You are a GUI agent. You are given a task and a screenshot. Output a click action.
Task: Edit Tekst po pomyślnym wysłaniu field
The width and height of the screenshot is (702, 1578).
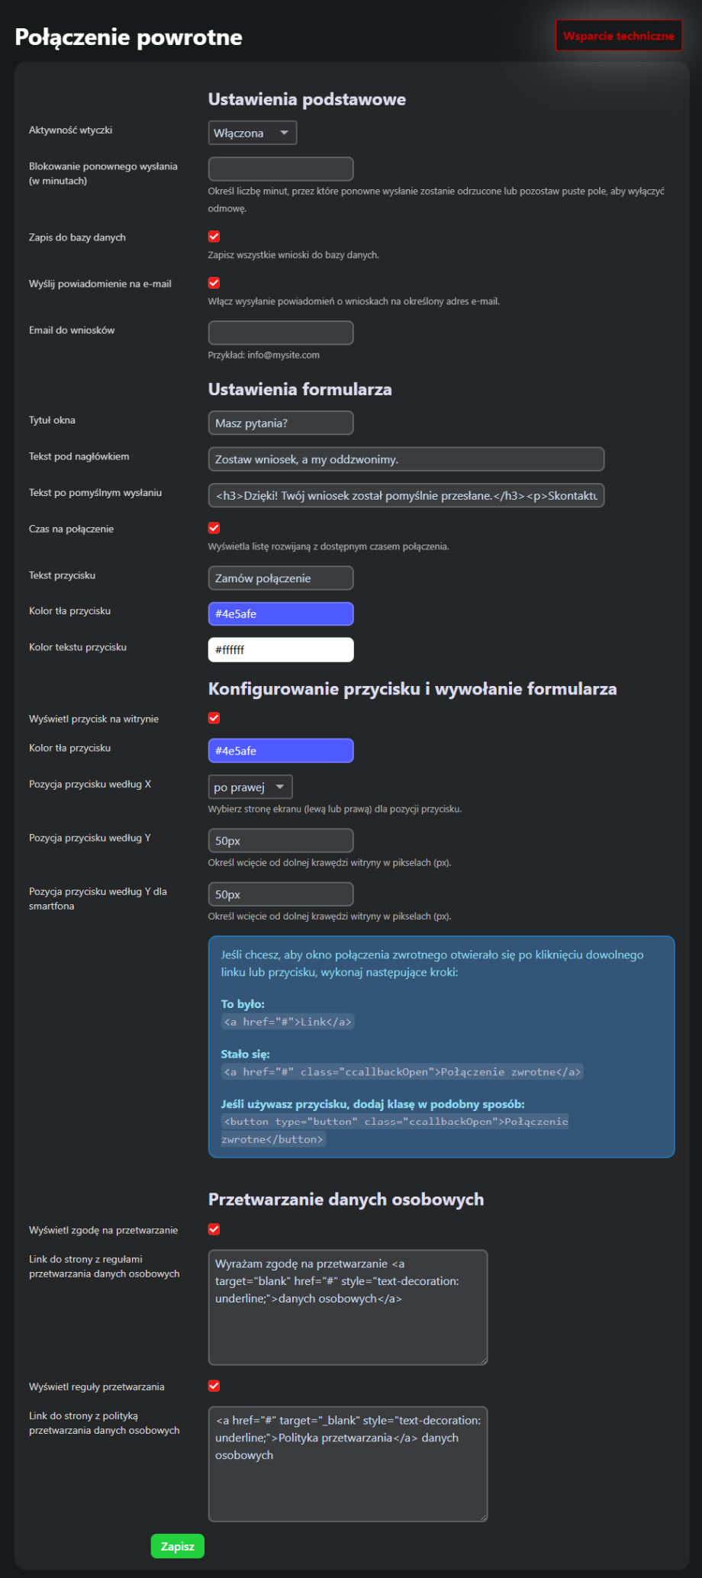[405, 495]
